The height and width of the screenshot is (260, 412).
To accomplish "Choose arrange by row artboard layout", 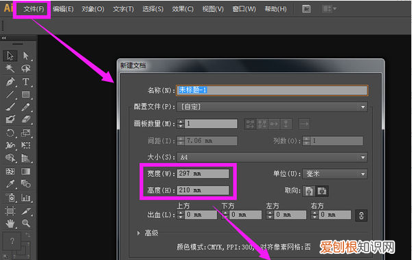I will (x=274, y=124).
